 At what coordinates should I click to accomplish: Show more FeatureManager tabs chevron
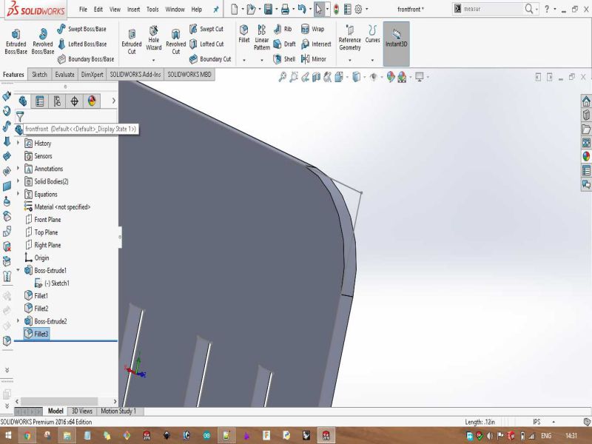click(113, 101)
